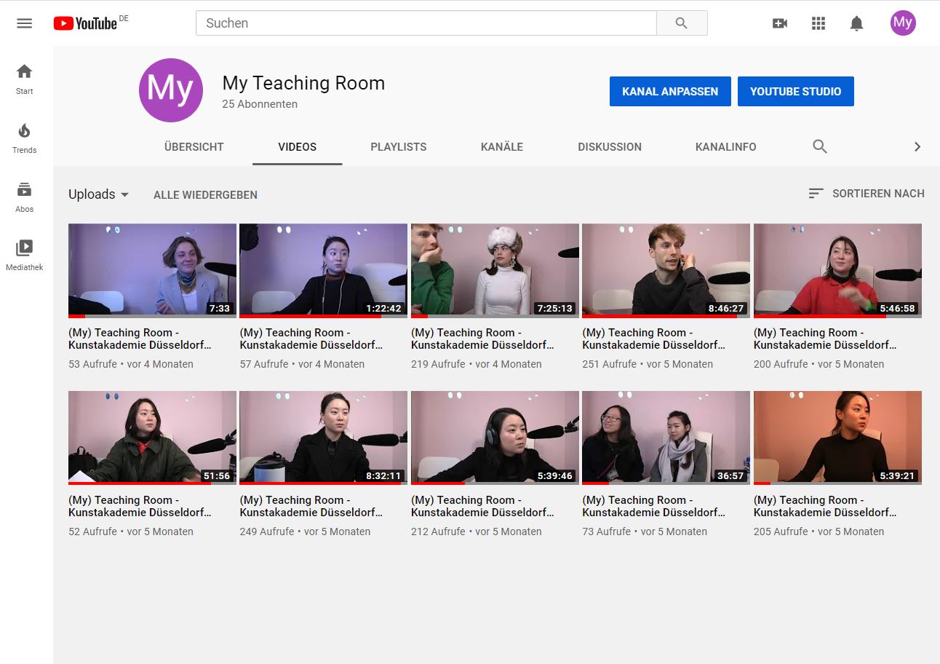
Task: Search within channel using magnifier icon
Action: 820,147
